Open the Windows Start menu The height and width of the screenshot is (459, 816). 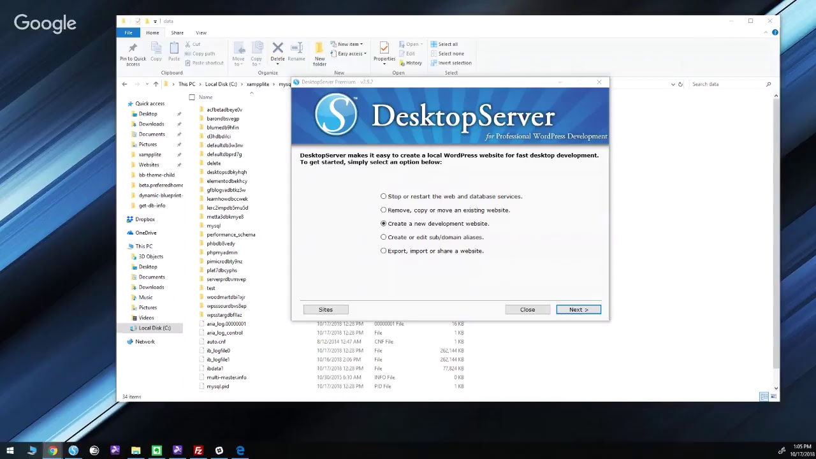(x=10, y=451)
